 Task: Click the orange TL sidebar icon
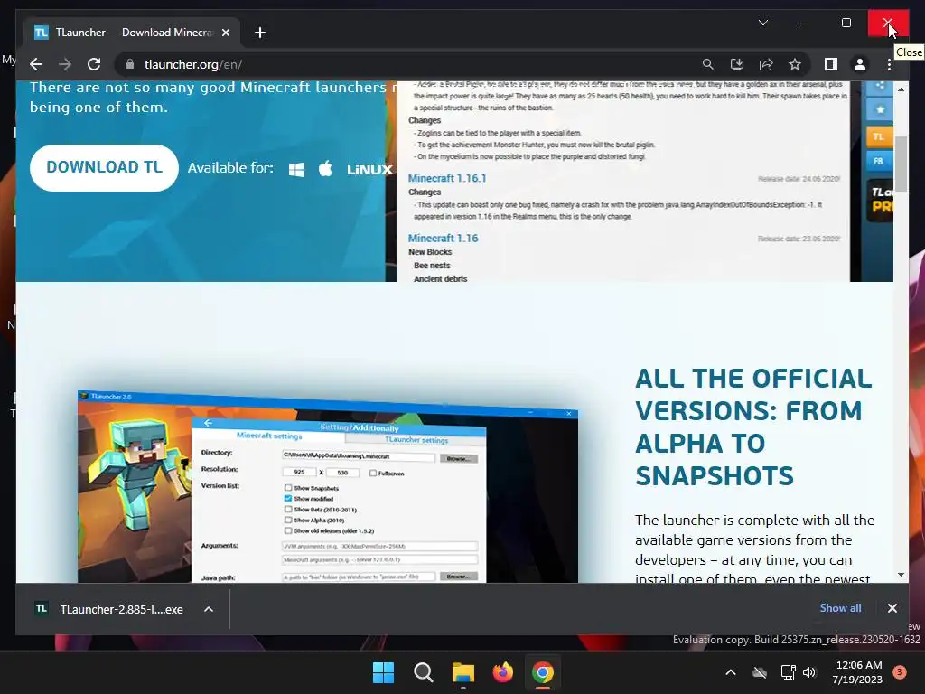[x=878, y=136]
